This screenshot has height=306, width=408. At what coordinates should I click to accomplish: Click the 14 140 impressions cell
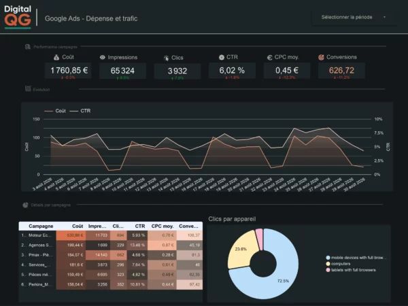[98, 255]
